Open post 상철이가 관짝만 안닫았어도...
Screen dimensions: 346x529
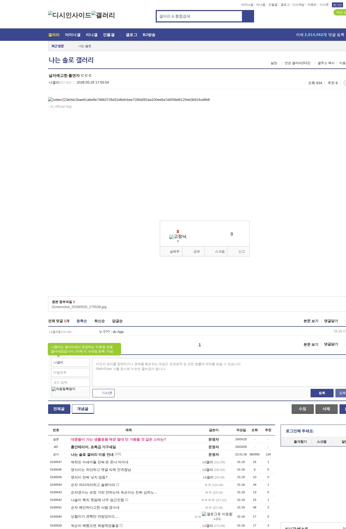(x=95, y=517)
